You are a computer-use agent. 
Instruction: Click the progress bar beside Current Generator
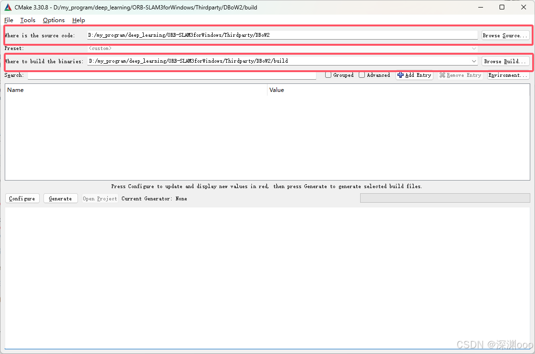coord(445,198)
